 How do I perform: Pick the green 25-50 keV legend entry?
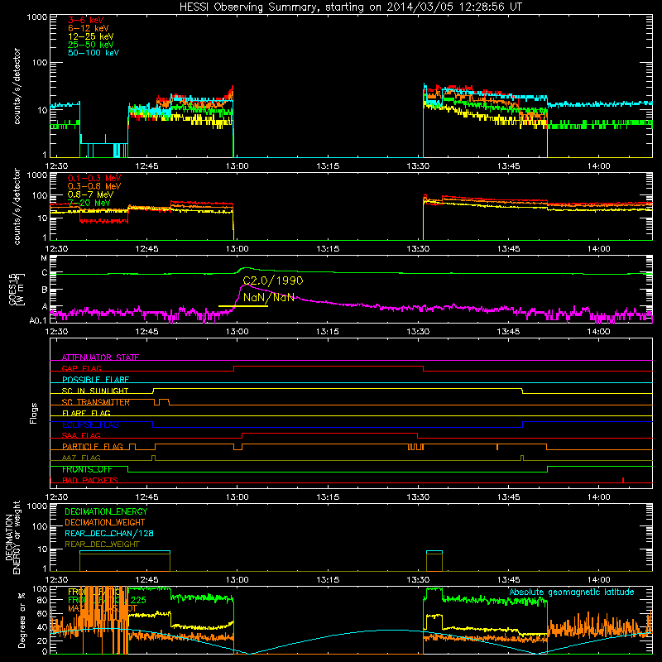91,45
